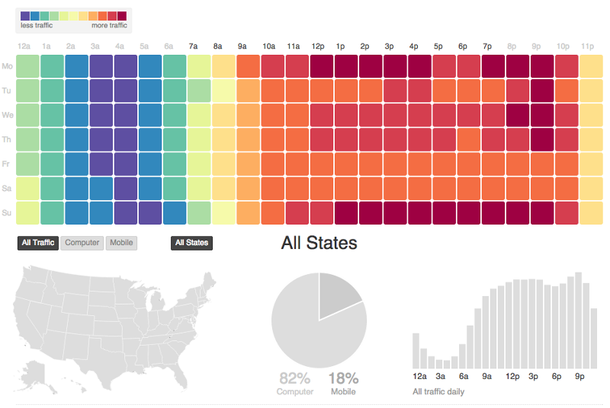Click the dark crimson legend swatch

[122, 16]
